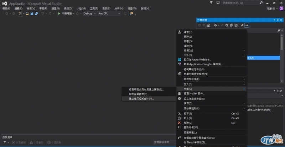
Task: Click the Home icon in 方案總管
Action: pos(209,25)
